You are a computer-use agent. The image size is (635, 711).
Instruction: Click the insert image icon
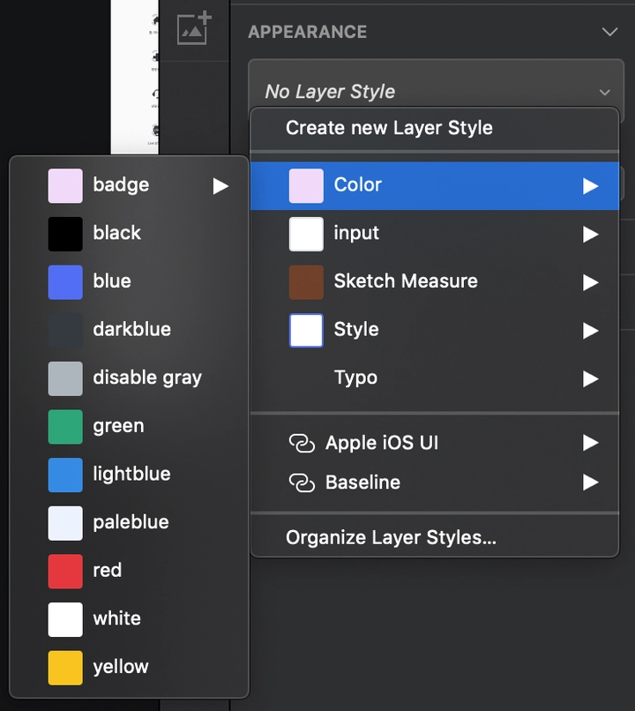click(194, 28)
